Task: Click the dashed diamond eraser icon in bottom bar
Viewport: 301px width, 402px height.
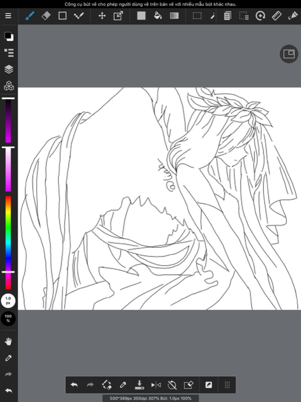Action: click(x=107, y=385)
